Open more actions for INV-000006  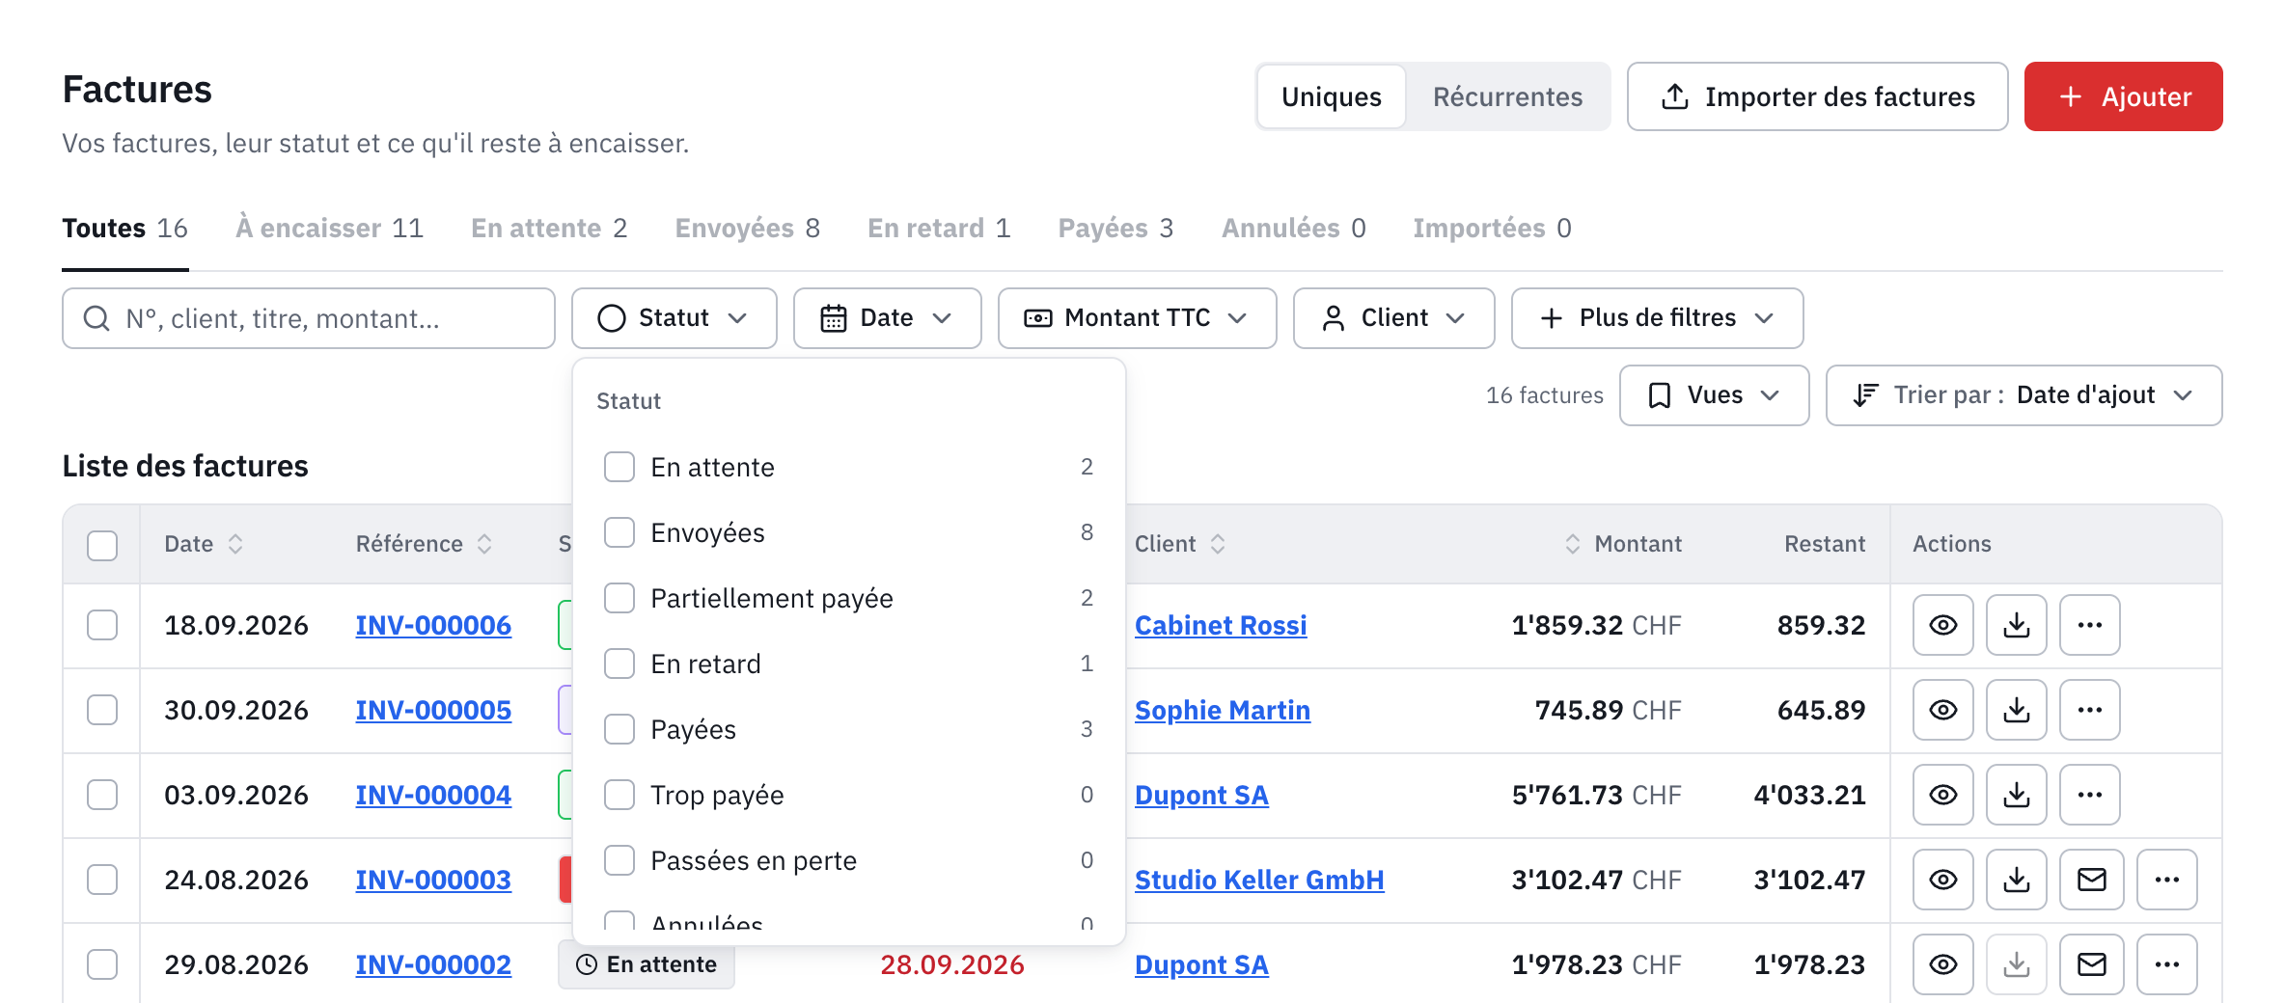(x=2089, y=625)
